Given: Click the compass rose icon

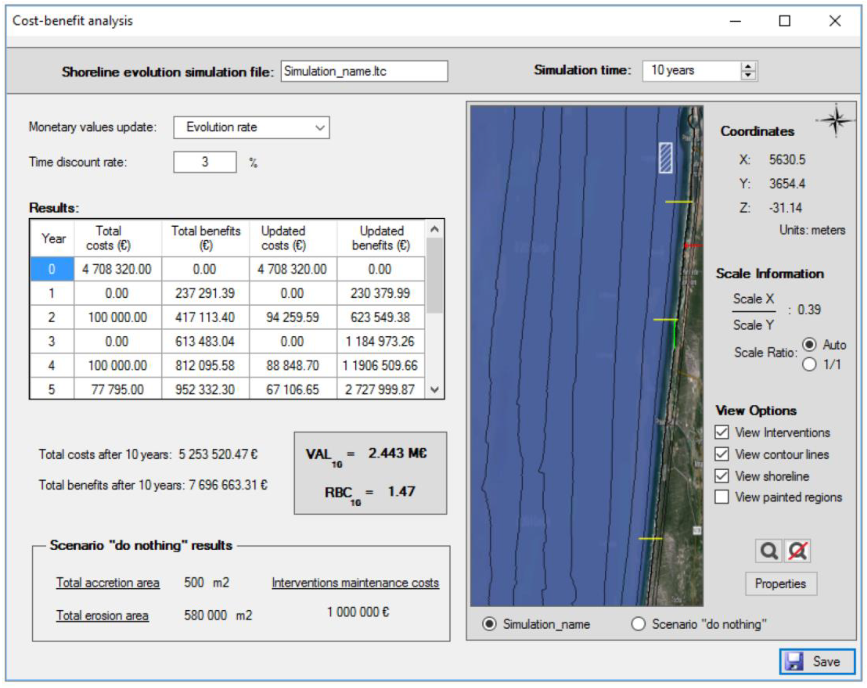Looking at the screenshot, I should [836, 120].
